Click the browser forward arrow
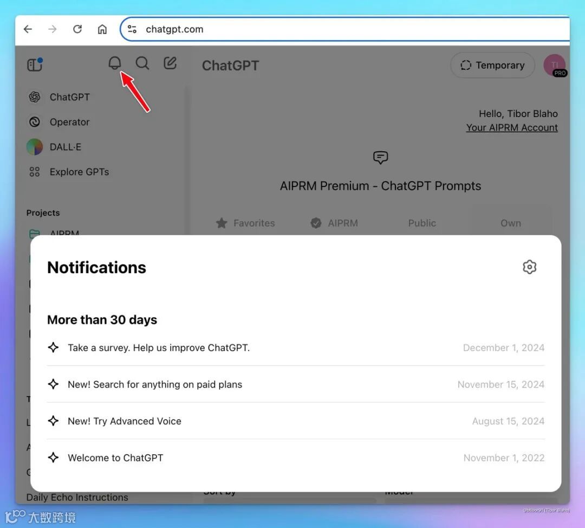The height and width of the screenshot is (528, 585). 53,29
